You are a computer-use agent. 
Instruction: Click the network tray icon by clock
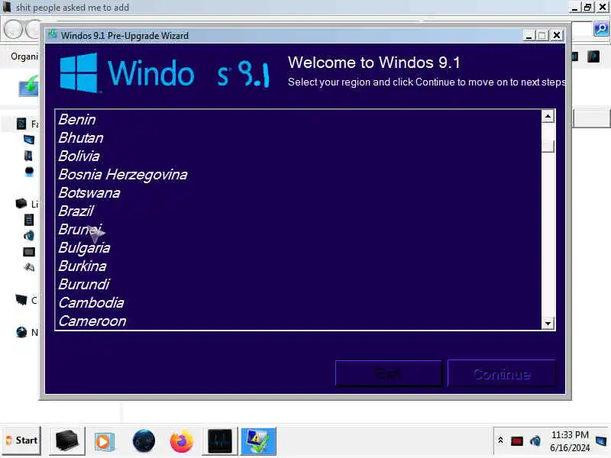[x=601, y=441]
